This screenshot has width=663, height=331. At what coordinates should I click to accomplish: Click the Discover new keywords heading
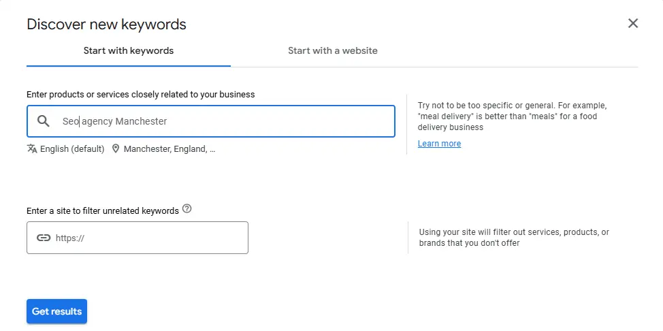107,24
